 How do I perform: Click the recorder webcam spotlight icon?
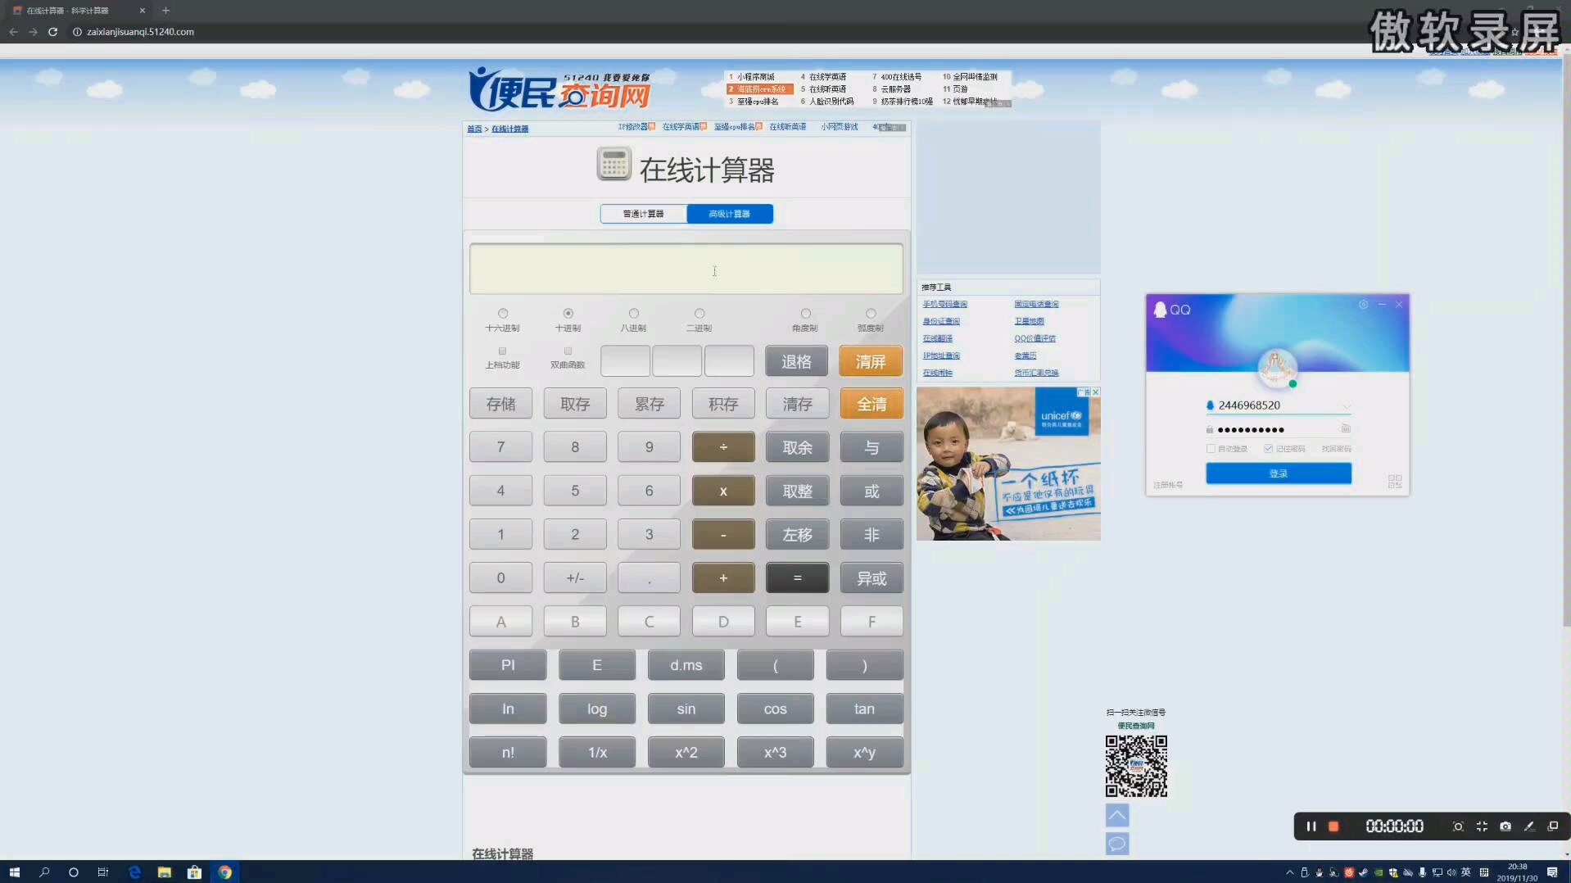coord(1458,826)
